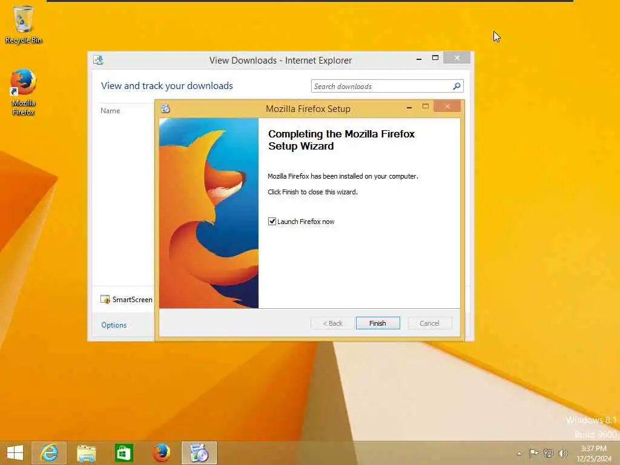Click the Firefox taskbar icon

pos(161,453)
